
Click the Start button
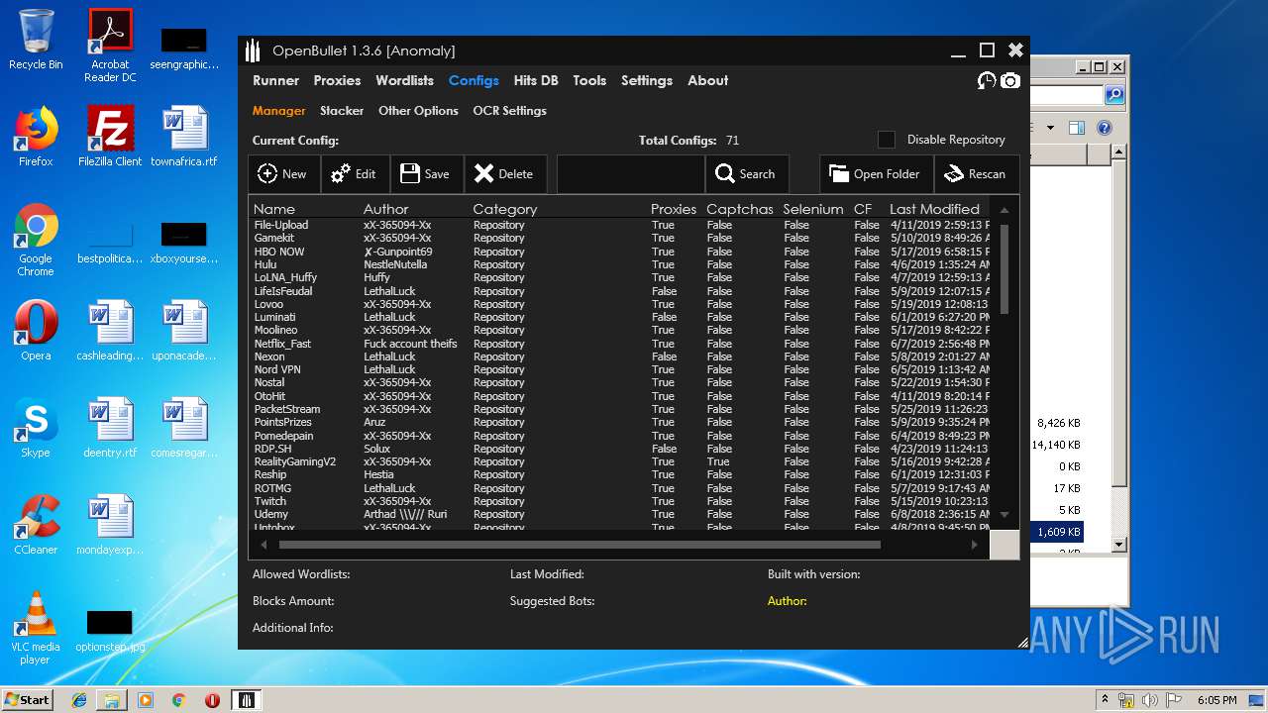(28, 699)
